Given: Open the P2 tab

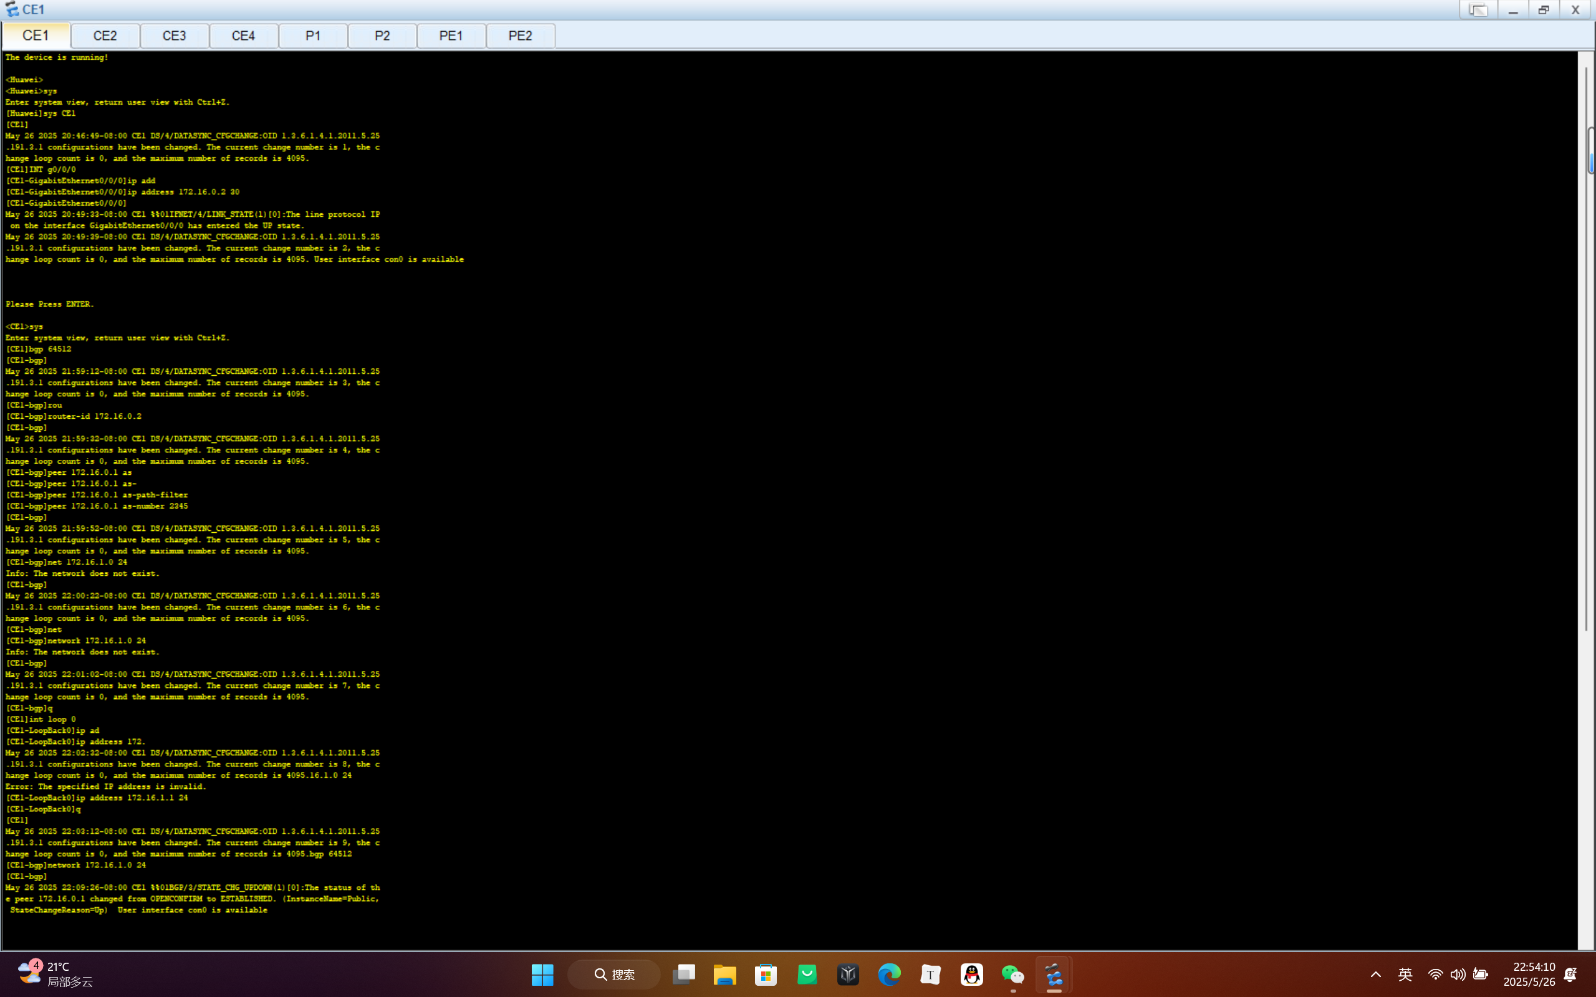Looking at the screenshot, I should [382, 36].
